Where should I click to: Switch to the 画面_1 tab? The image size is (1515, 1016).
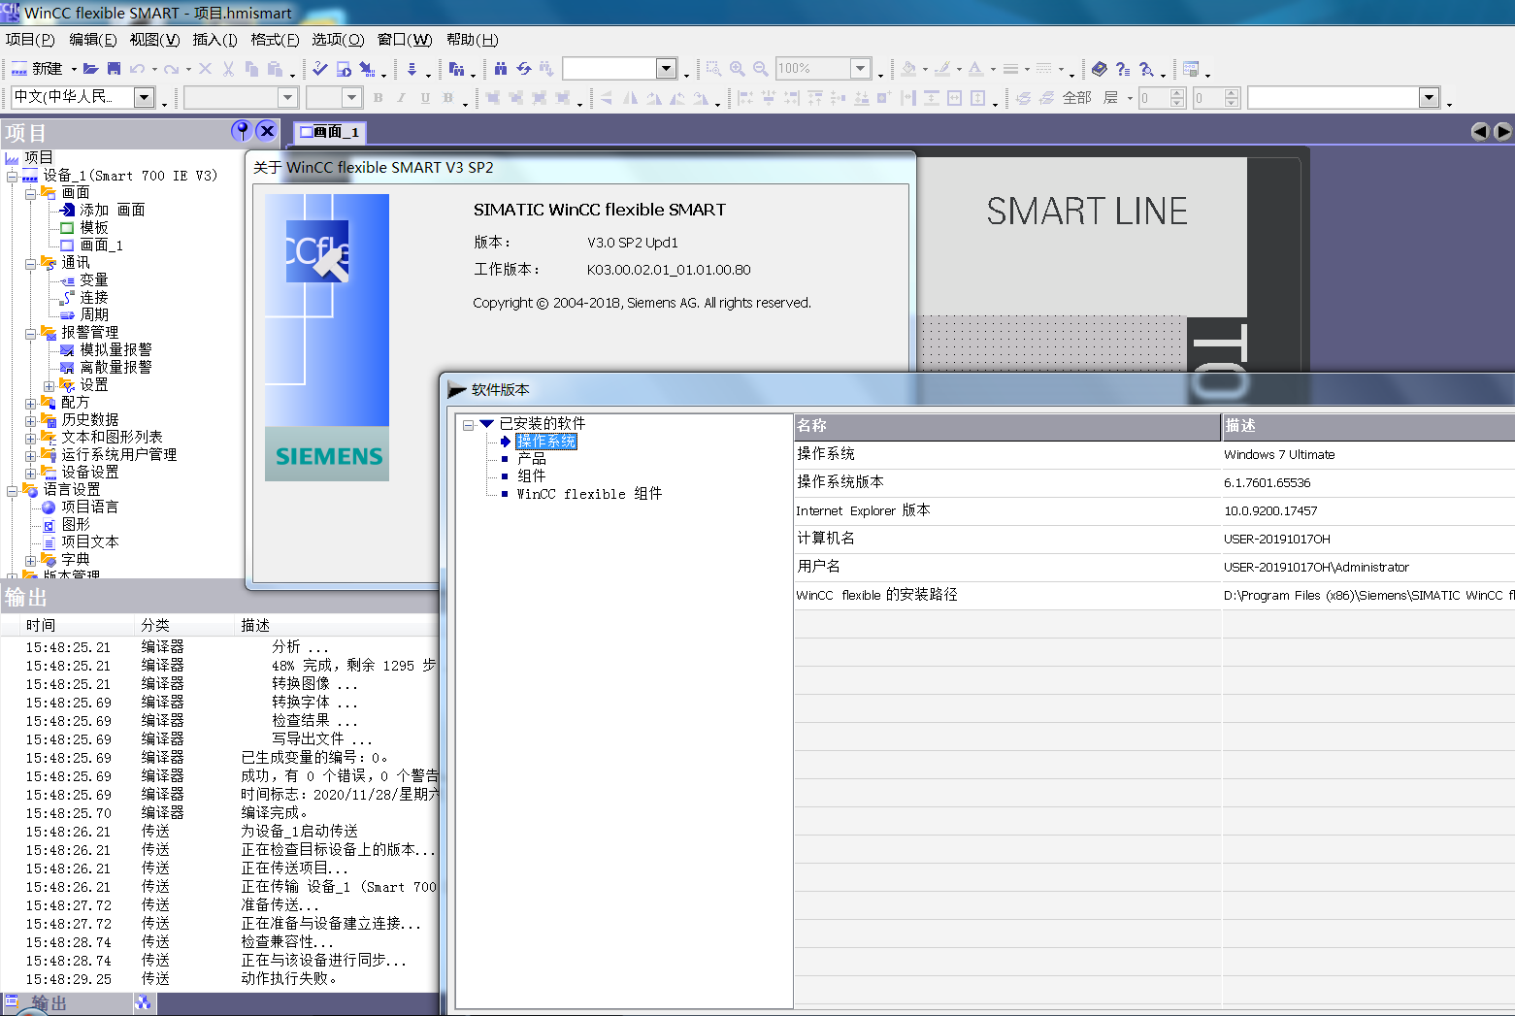[x=330, y=132]
